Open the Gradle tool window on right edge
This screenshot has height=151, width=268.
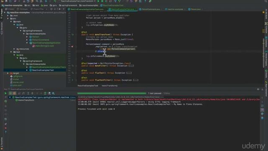(266, 73)
